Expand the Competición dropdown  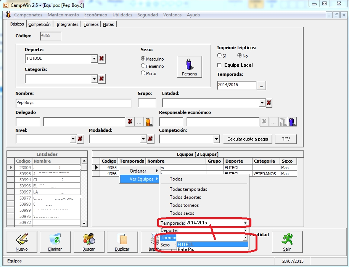tap(216, 139)
